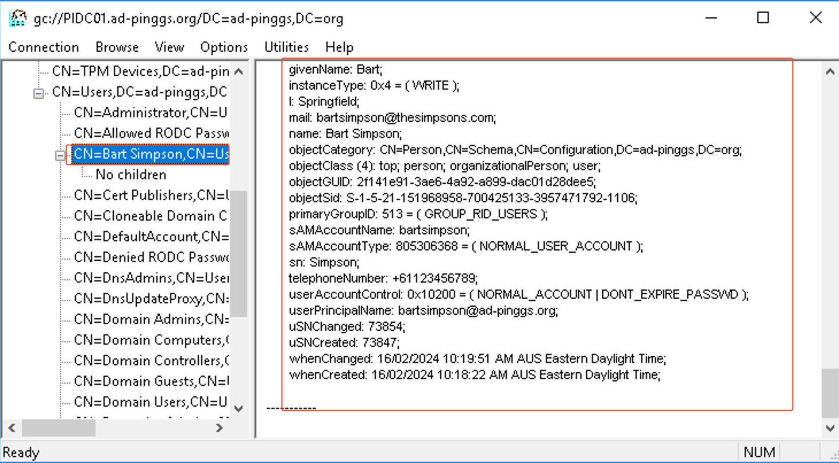
Task: Collapse the CN=Bart Simpson node
Action: [60, 155]
